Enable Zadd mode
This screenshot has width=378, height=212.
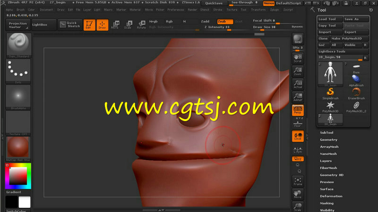205,21
